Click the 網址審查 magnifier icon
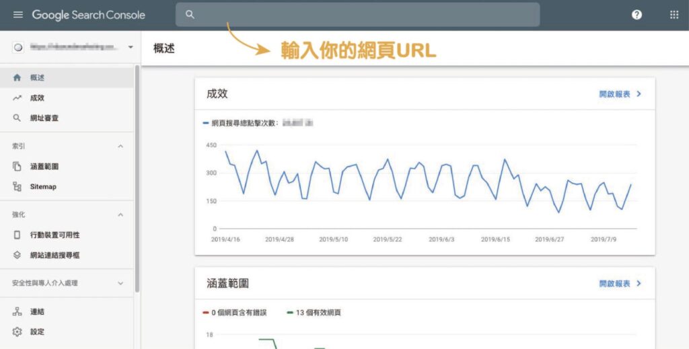 click(x=17, y=118)
